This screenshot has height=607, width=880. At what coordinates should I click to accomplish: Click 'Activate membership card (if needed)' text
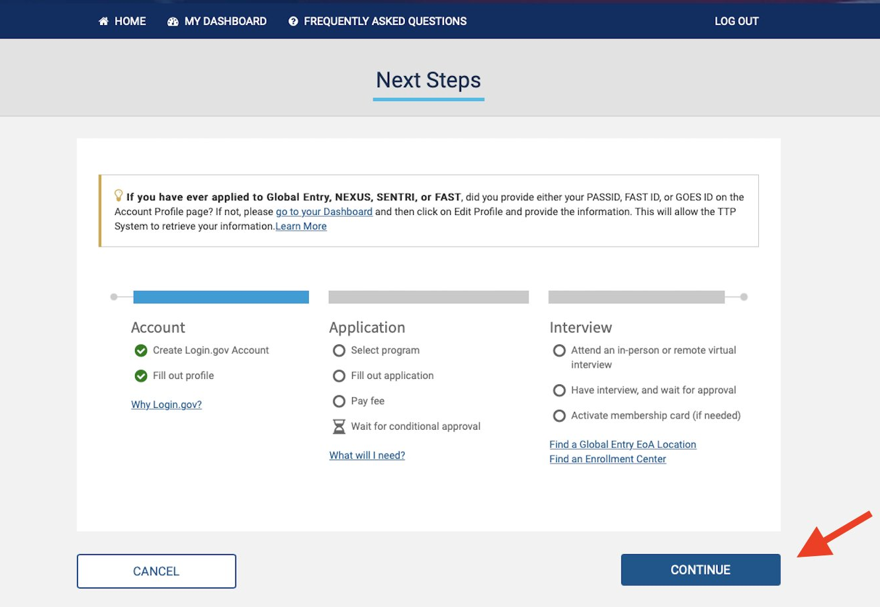pos(656,416)
